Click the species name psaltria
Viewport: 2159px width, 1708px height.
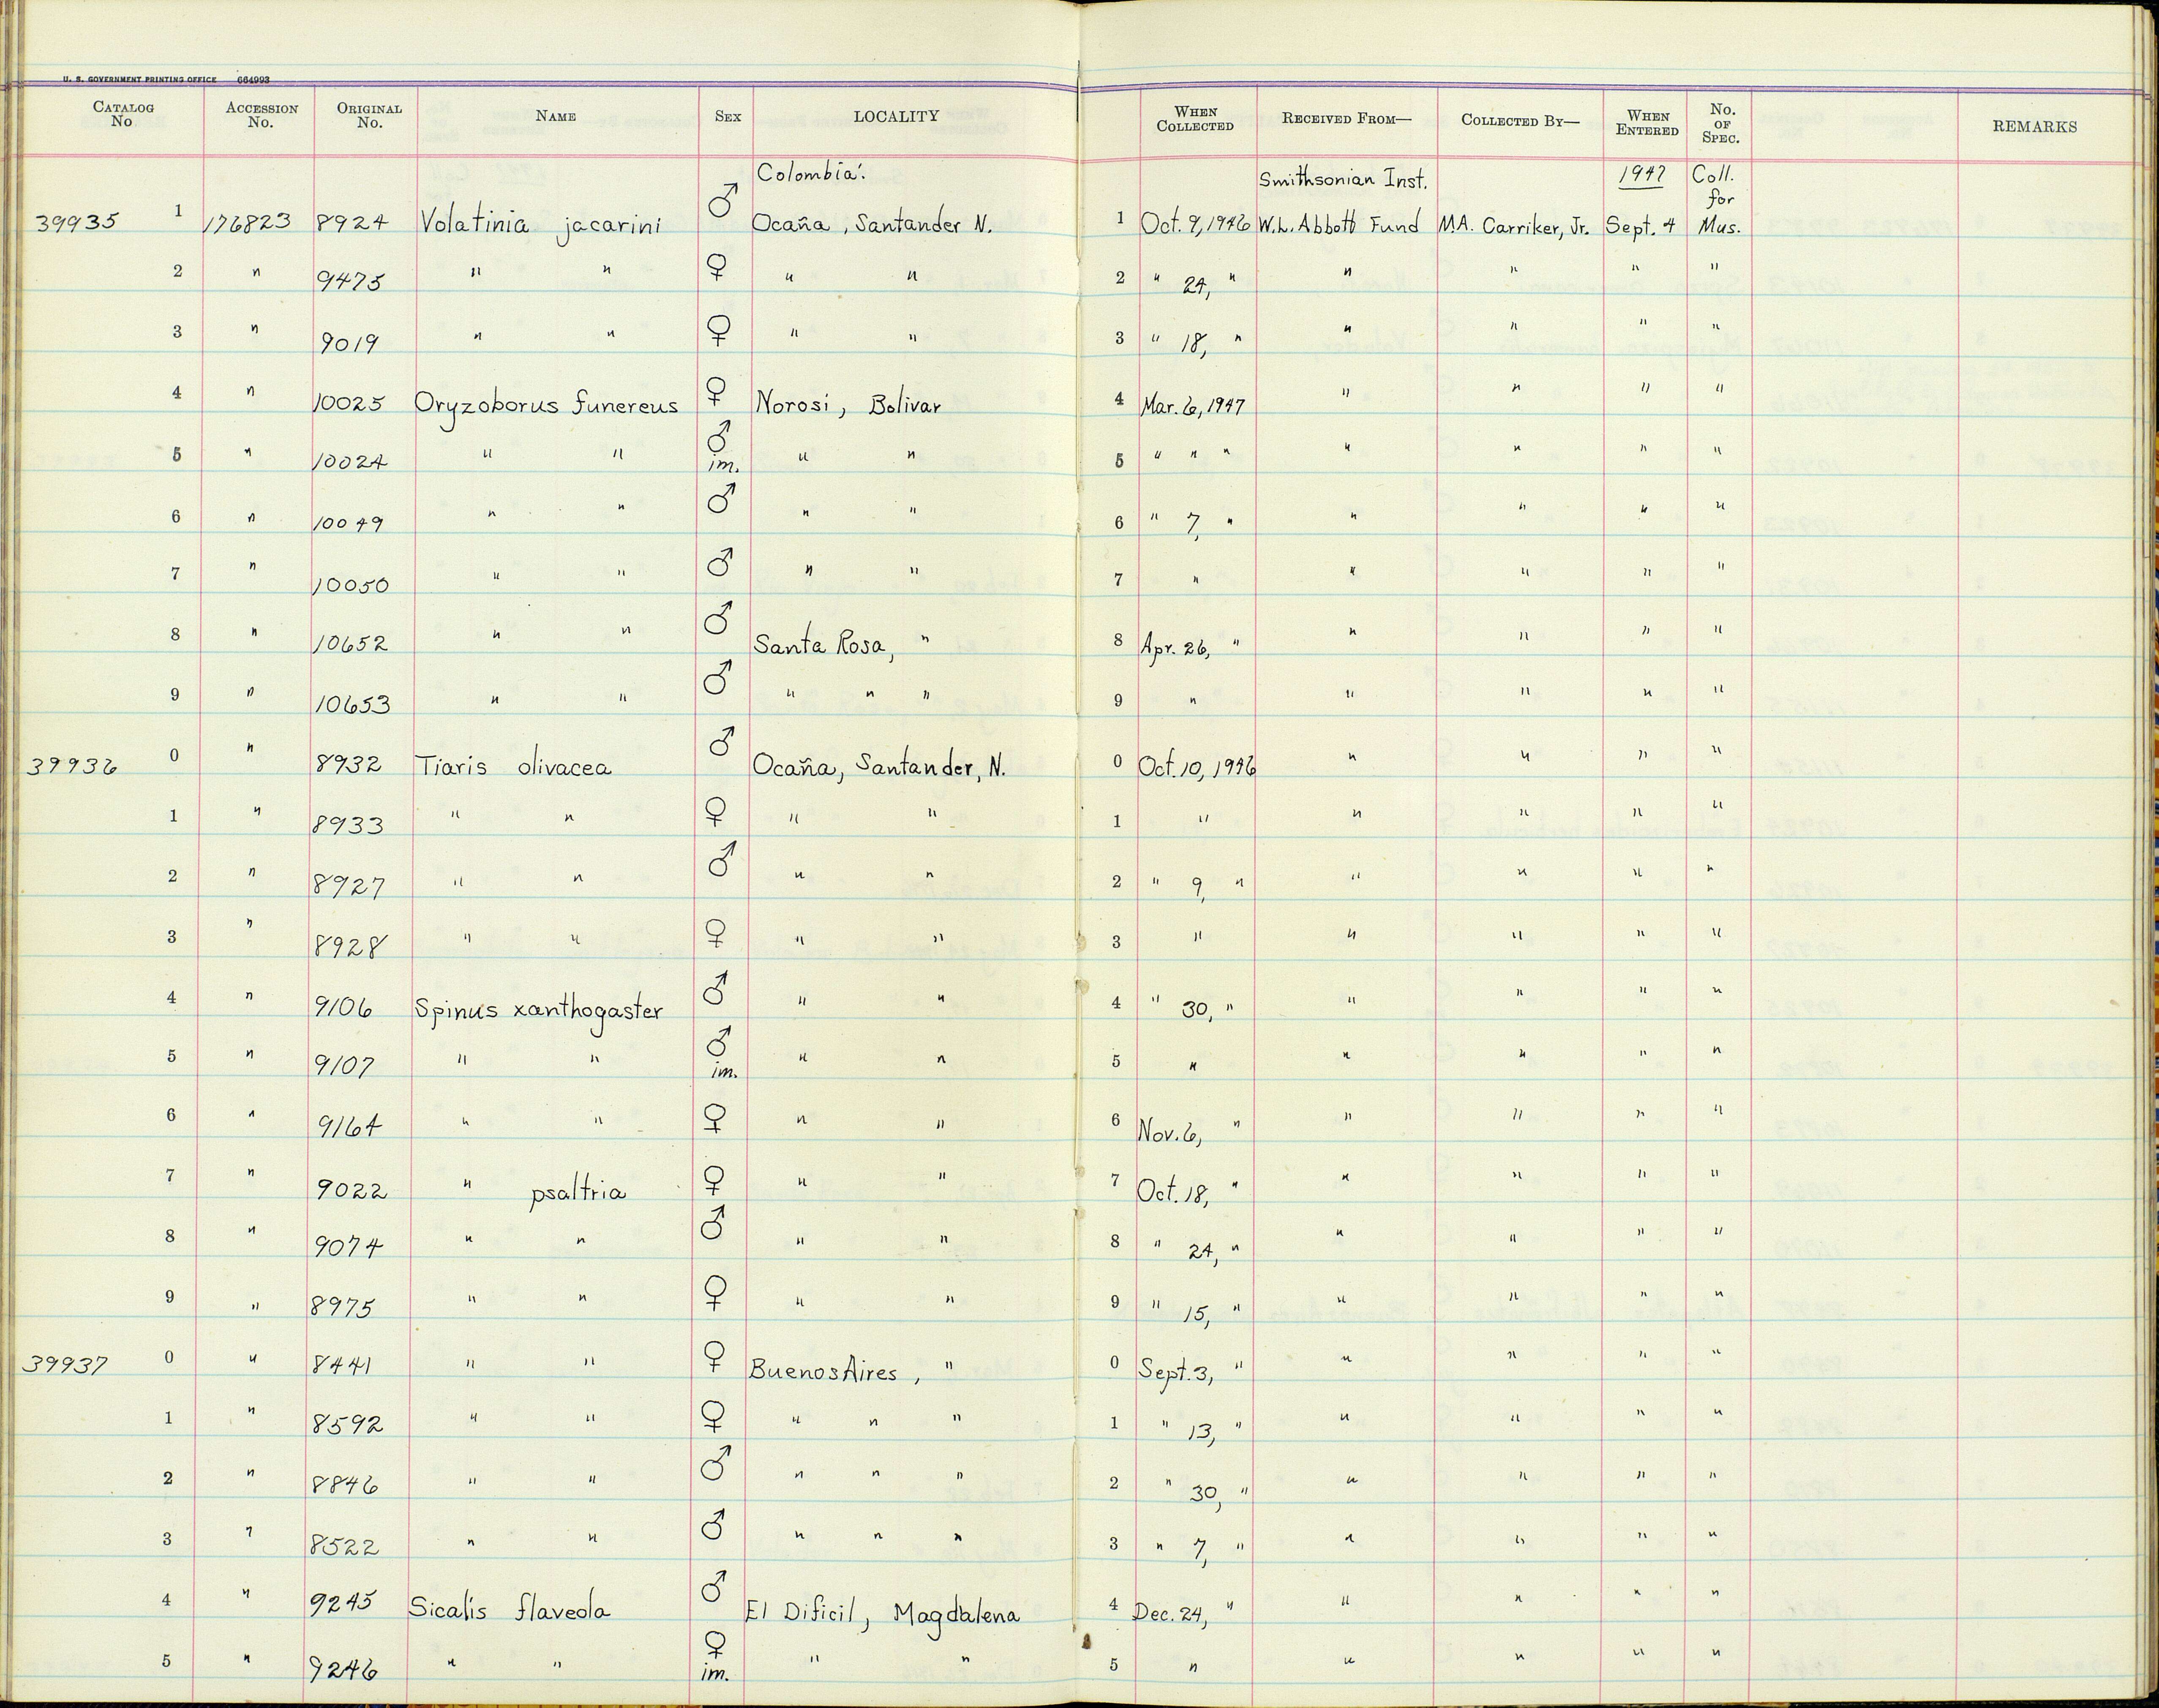(577, 1193)
